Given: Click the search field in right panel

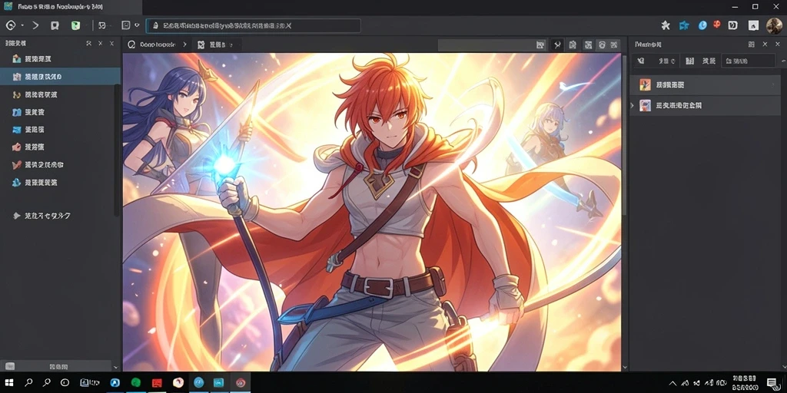Looking at the screenshot, I should 748,61.
